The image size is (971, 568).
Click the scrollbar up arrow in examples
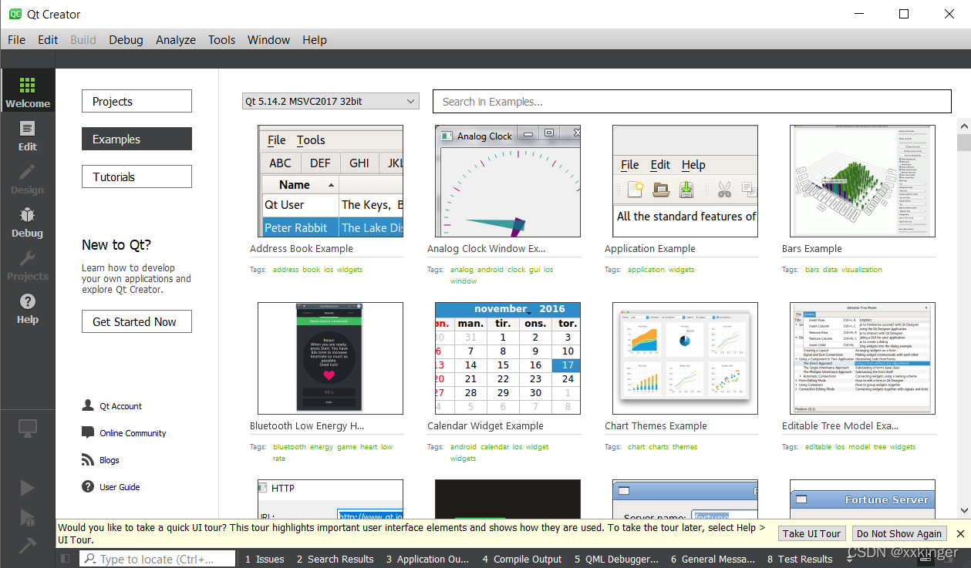(964, 126)
